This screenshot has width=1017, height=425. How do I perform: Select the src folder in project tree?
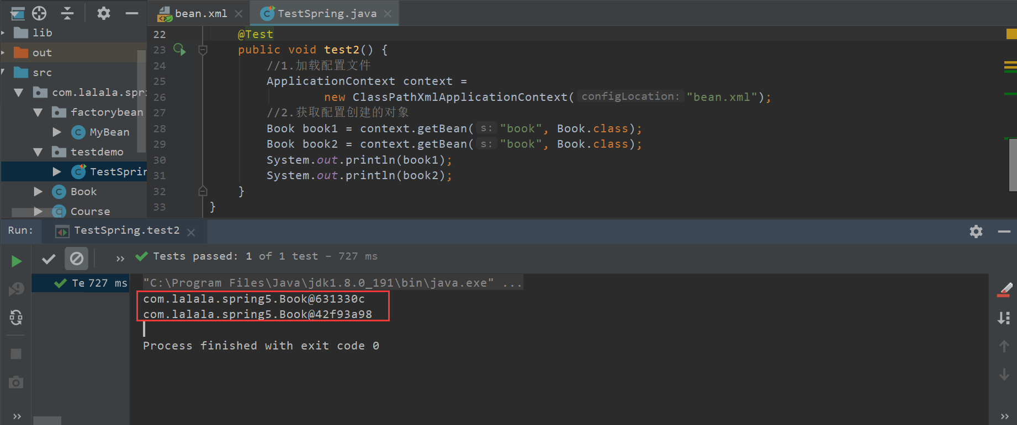pyautogui.click(x=42, y=72)
